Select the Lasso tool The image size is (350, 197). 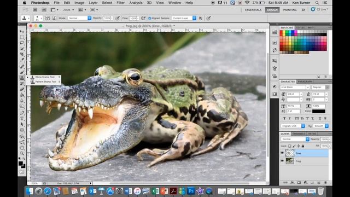[22, 43]
